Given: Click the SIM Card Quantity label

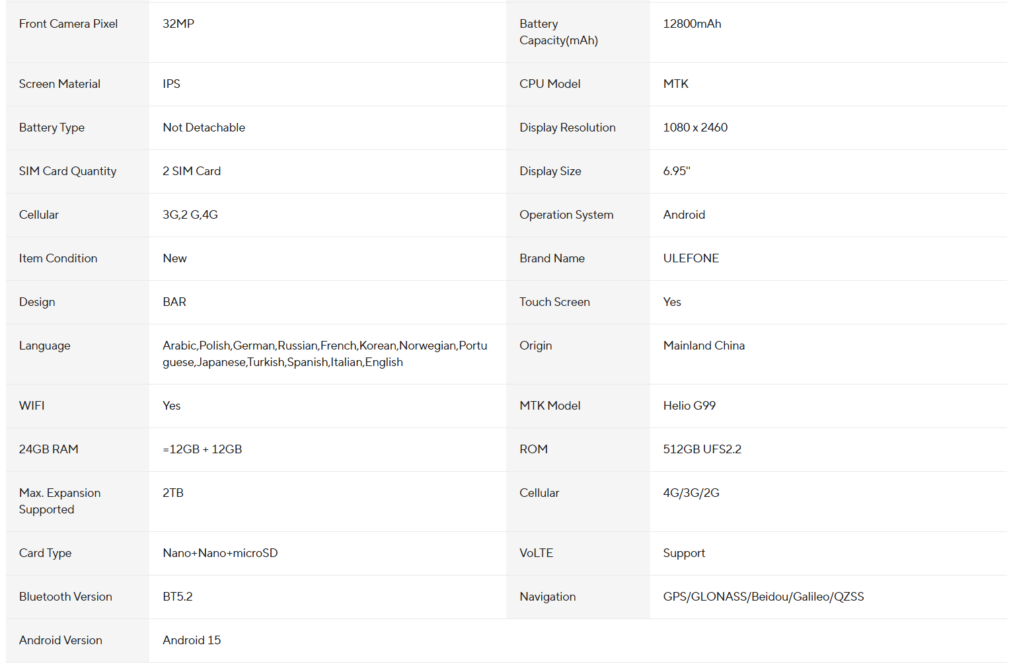Looking at the screenshot, I should pos(67,171).
